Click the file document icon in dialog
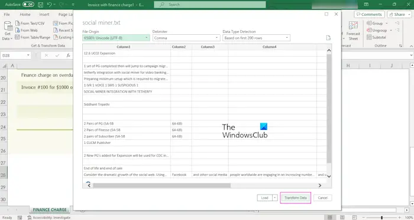This screenshot has width=414, height=220. click(x=328, y=38)
